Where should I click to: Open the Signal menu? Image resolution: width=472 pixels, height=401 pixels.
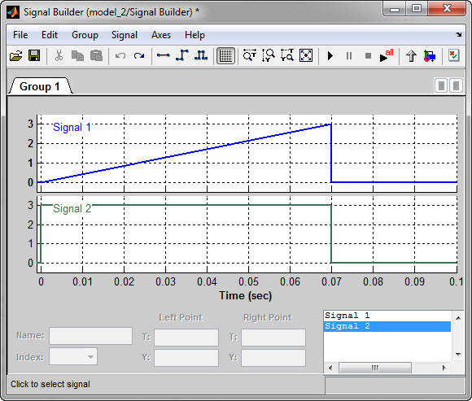[125, 35]
